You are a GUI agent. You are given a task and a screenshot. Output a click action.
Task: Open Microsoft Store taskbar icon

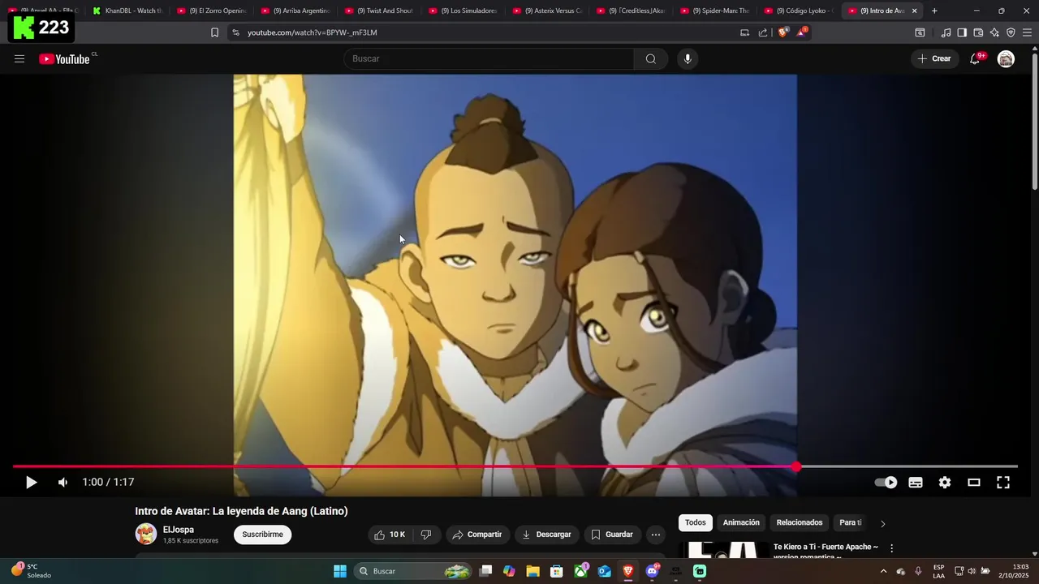pyautogui.click(x=557, y=571)
